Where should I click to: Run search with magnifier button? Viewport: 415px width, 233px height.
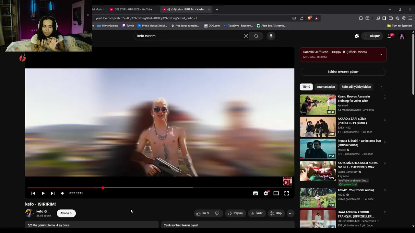pos(256,36)
